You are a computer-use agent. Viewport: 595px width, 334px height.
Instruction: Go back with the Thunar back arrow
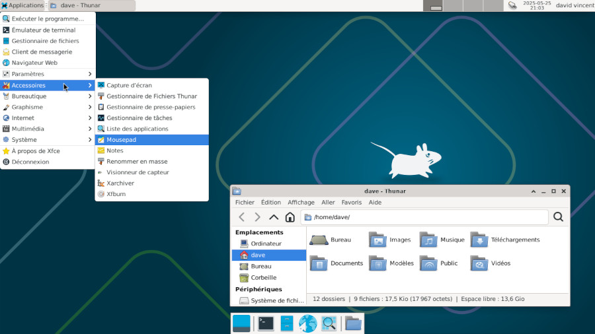(x=242, y=217)
